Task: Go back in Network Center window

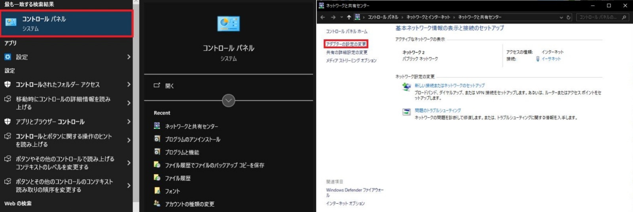Action: tap(323, 17)
